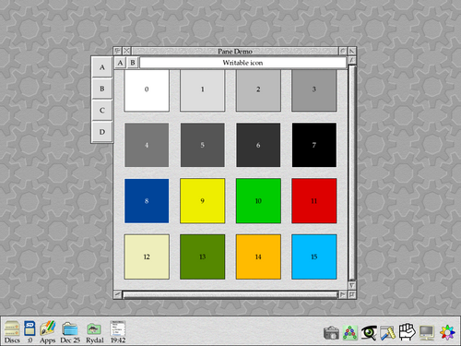Viewport: 461px width, 346px height.
Task: Select the yellow colour square 9
Action: point(202,201)
